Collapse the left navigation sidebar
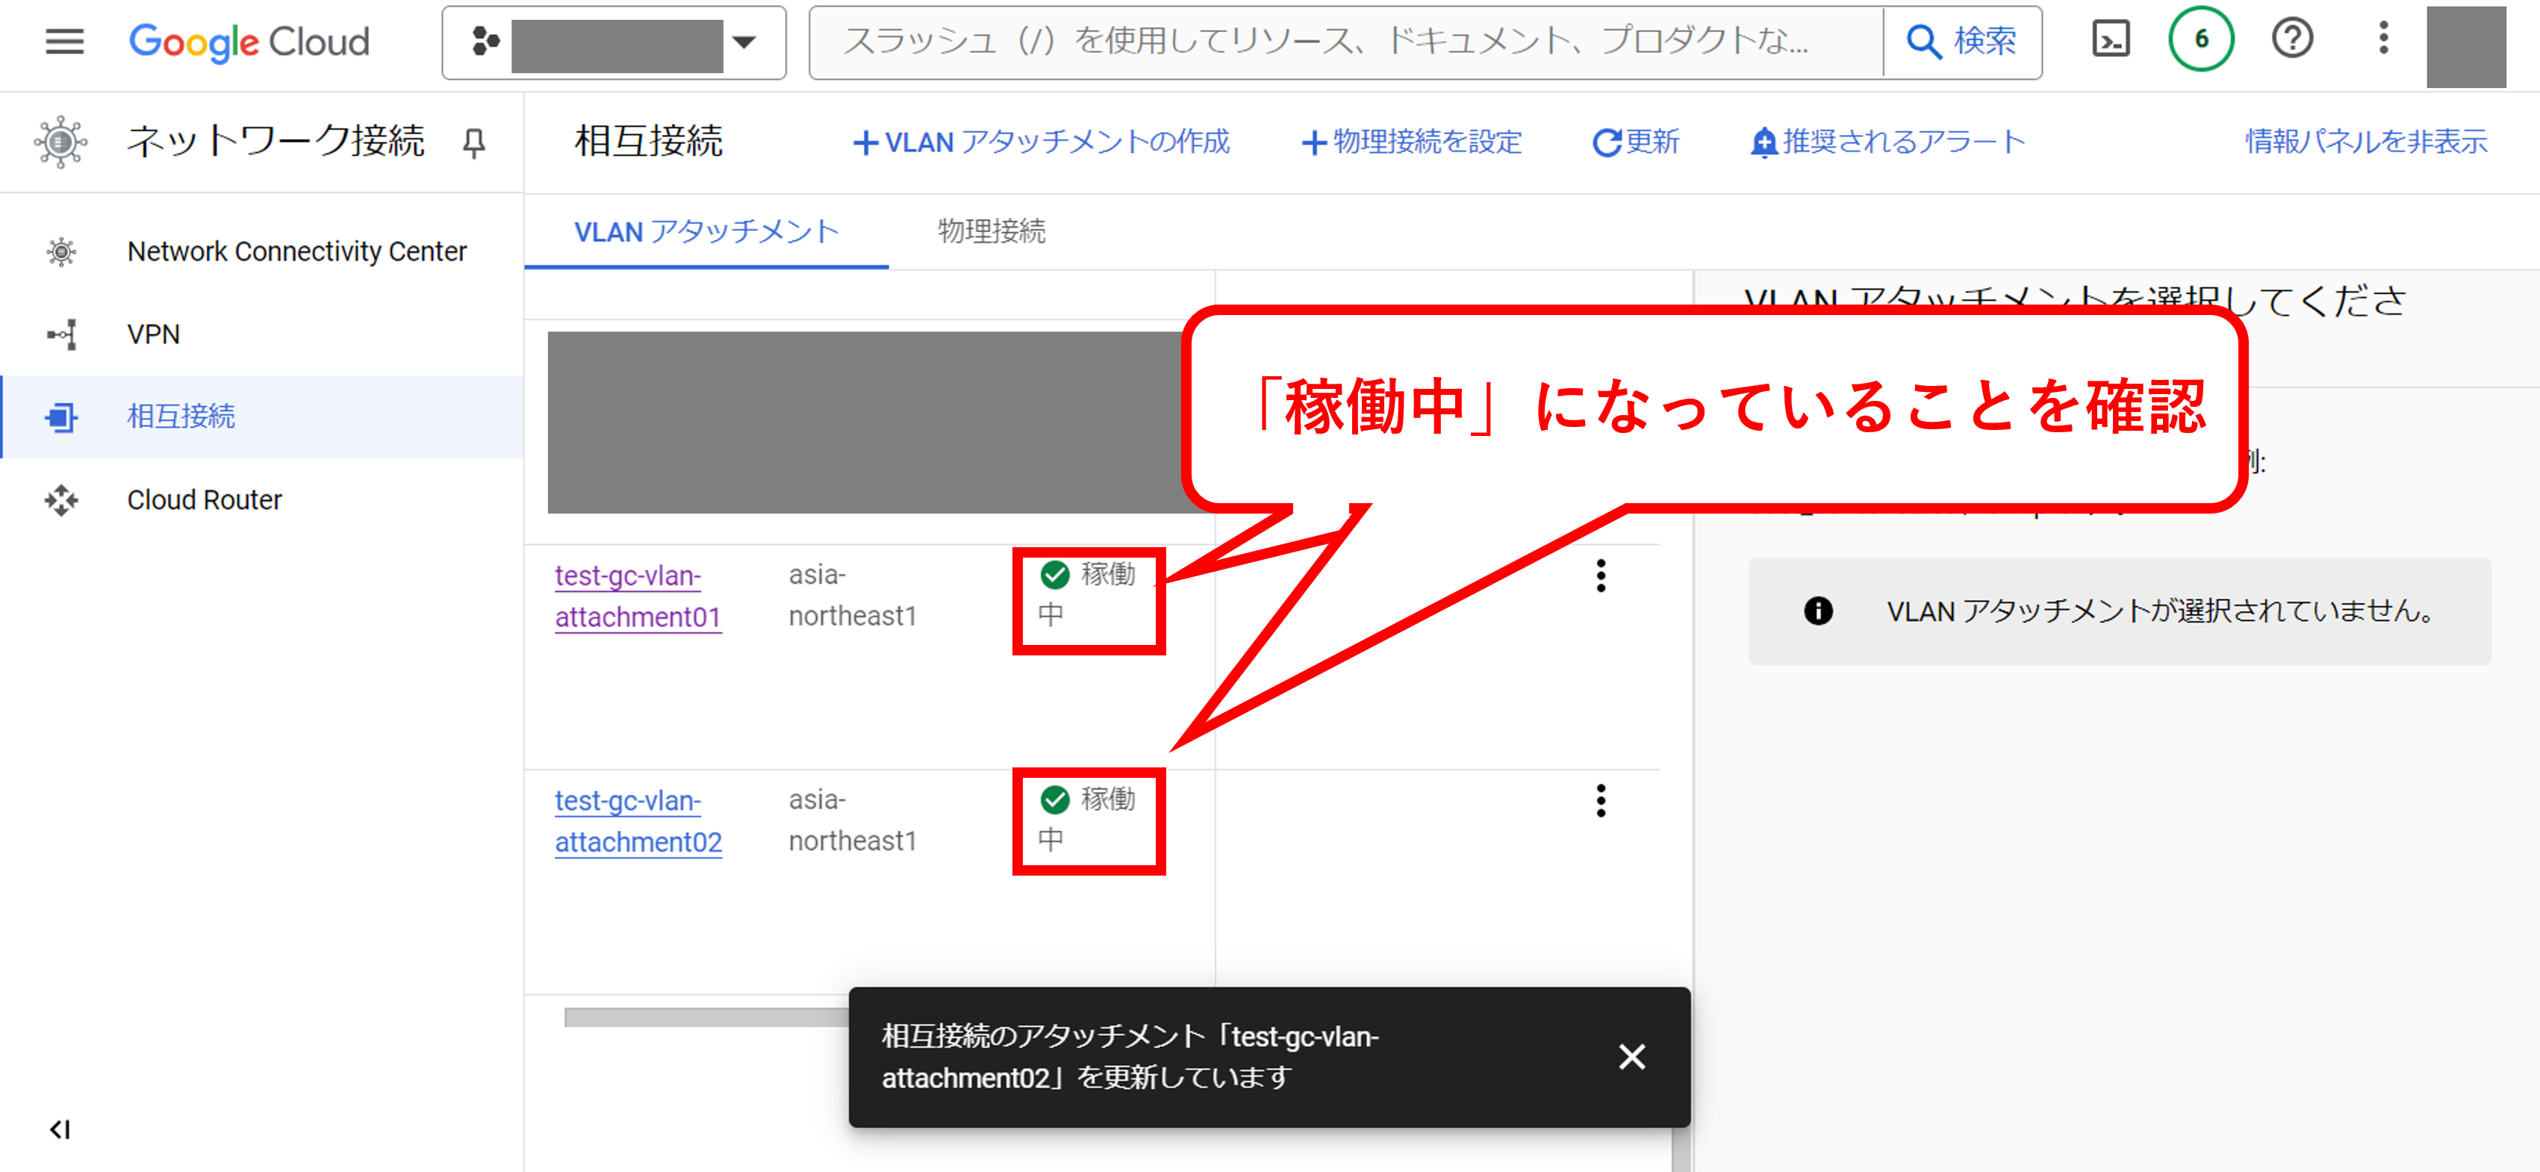The height and width of the screenshot is (1172, 2540). coord(60,1129)
